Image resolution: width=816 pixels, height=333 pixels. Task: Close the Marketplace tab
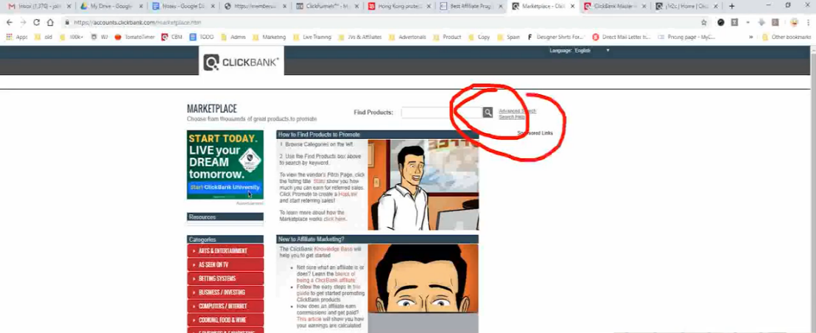572,7
